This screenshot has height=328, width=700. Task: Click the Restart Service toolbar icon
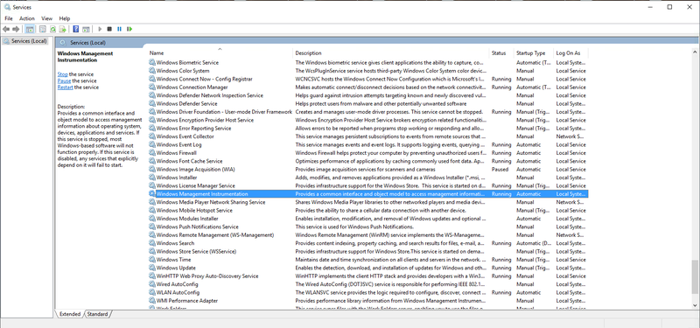point(129,29)
